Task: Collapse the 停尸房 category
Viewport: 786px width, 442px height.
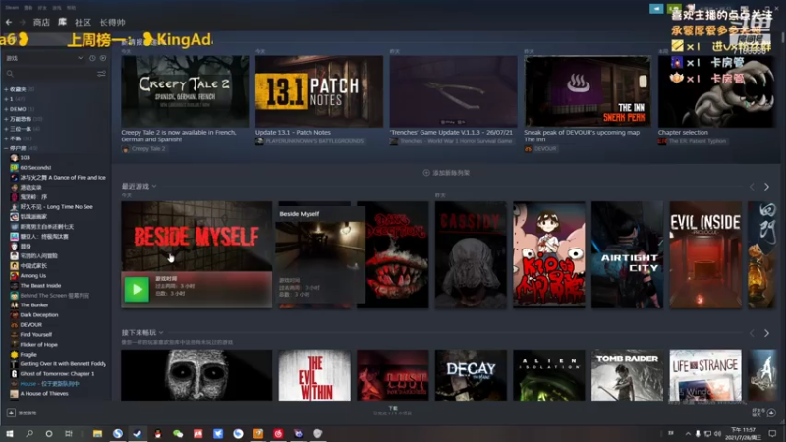Action: 6,149
